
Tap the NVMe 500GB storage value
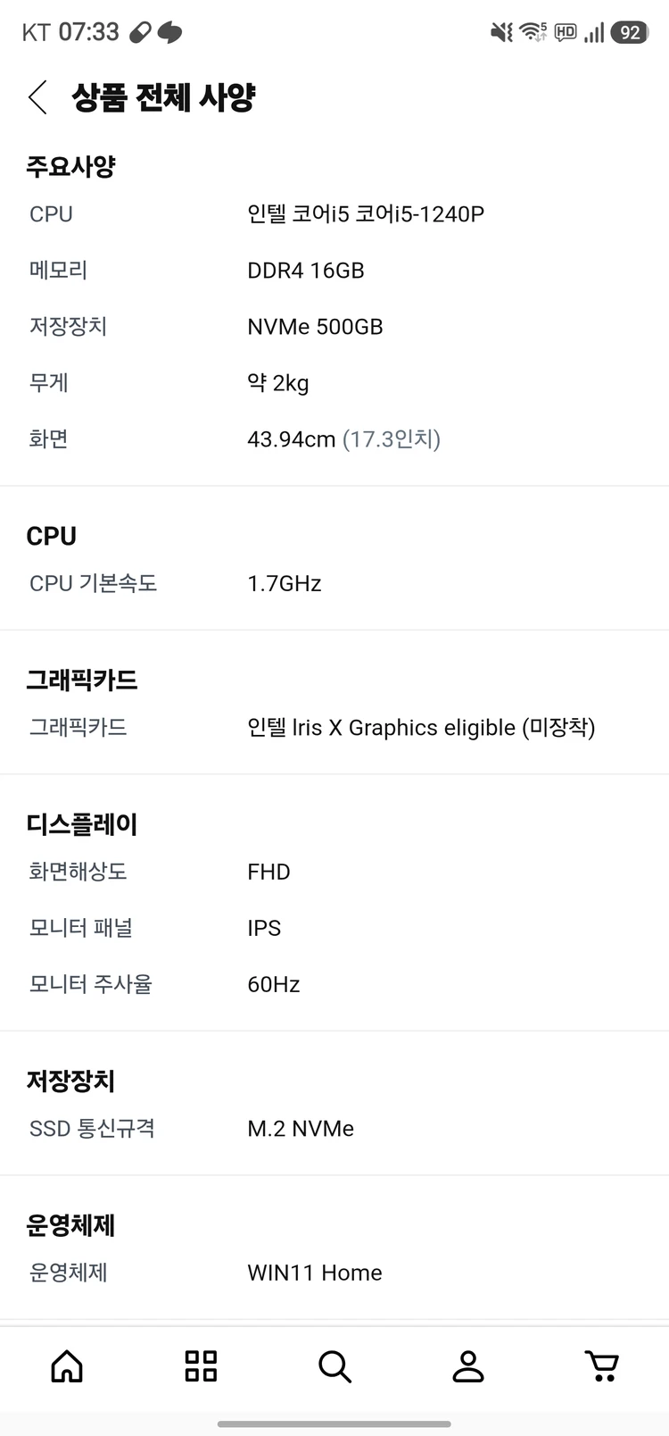click(x=315, y=327)
